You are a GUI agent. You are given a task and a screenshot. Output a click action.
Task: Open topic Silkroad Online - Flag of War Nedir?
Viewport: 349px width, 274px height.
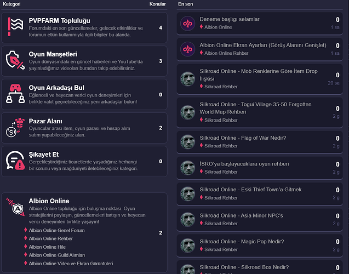point(243,138)
